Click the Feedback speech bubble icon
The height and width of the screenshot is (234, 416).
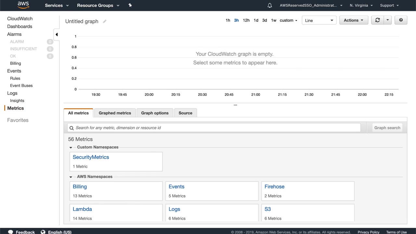10,232
